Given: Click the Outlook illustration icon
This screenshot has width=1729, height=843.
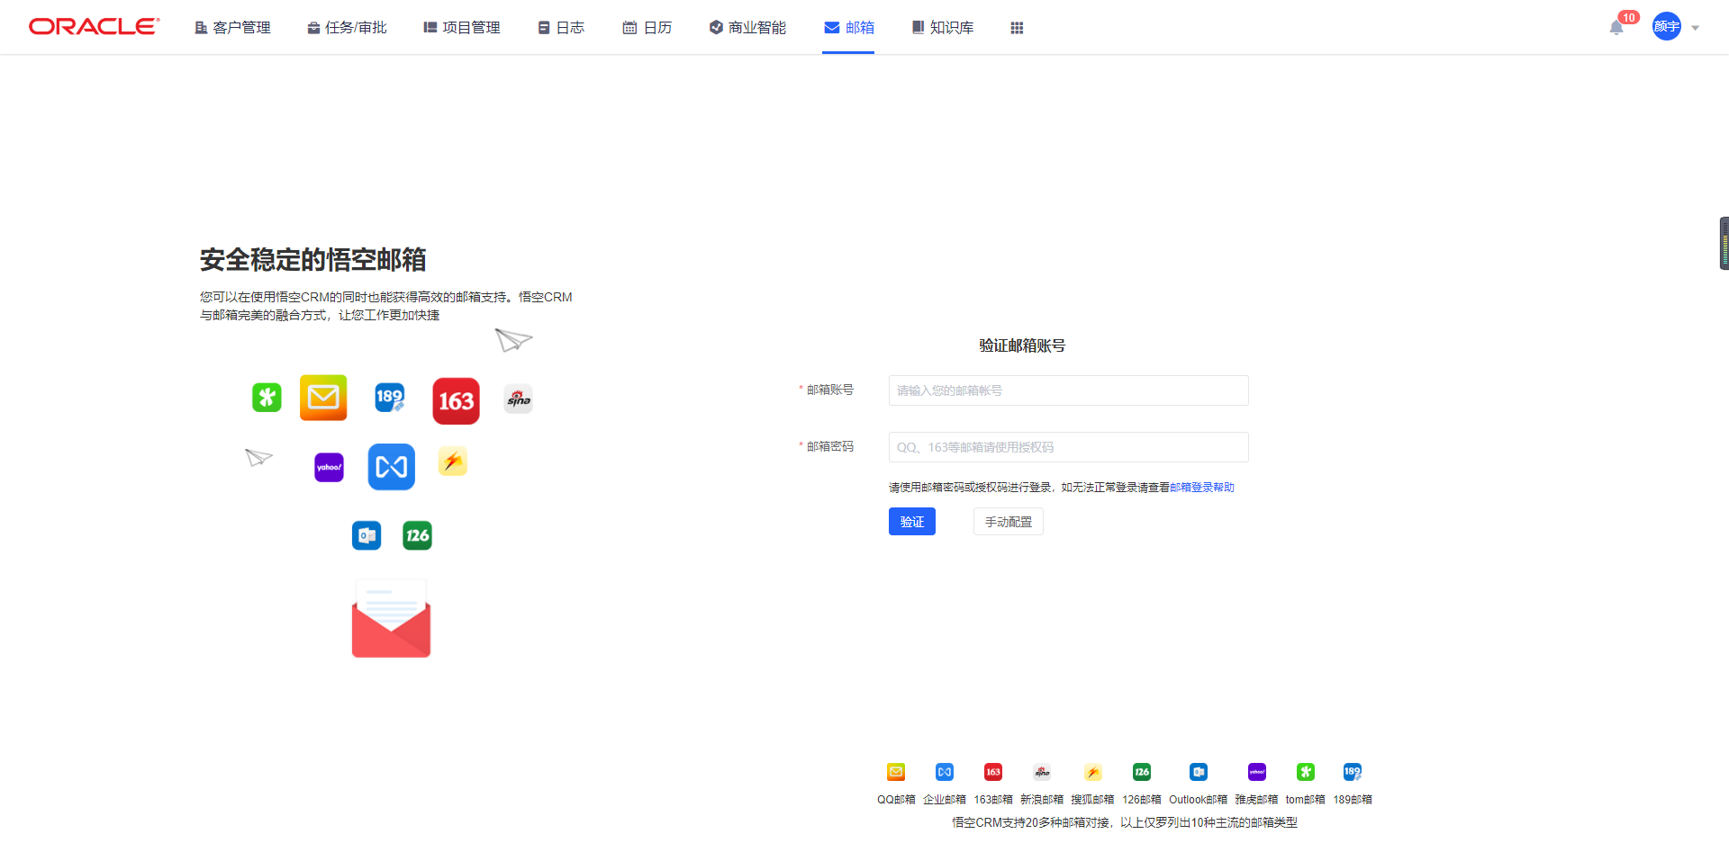Looking at the screenshot, I should (367, 535).
